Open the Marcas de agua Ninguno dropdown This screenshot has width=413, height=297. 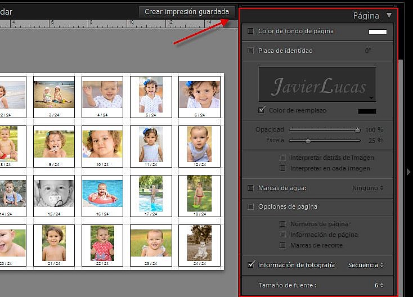coord(367,188)
